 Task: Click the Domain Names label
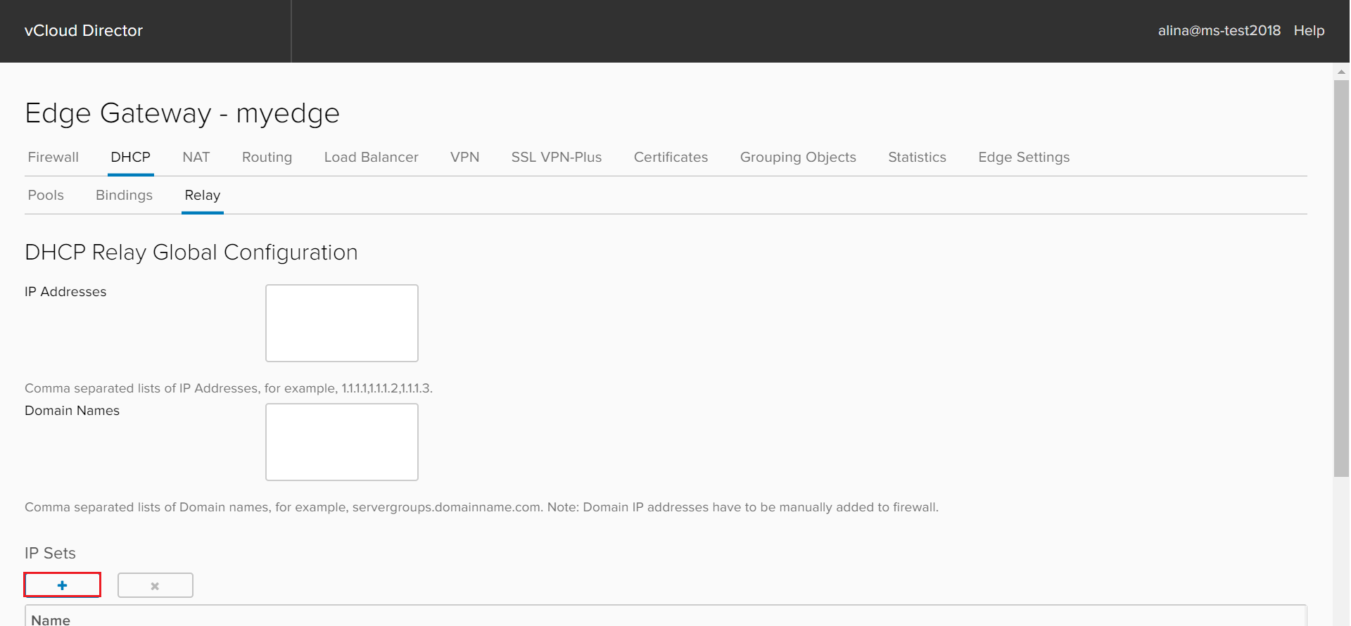pos(72,410)
